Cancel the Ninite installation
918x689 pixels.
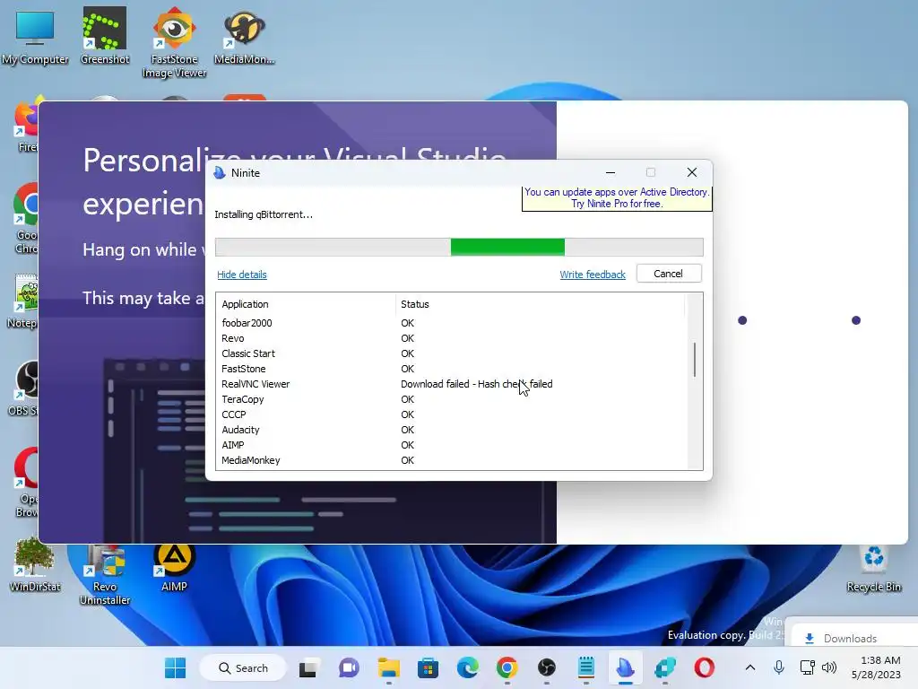(x=669, y=274)
